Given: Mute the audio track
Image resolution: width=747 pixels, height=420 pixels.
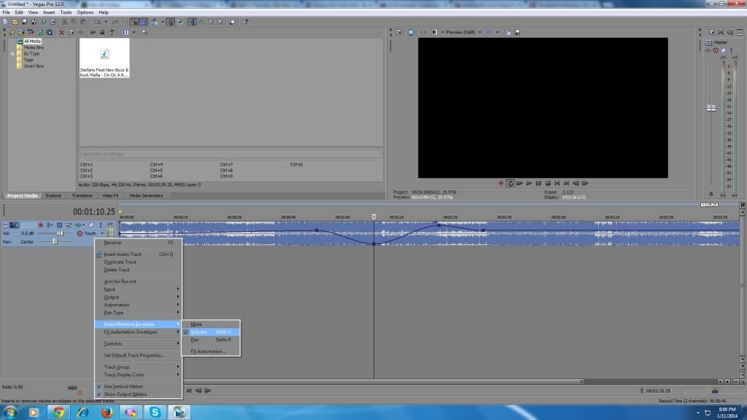Looking at the screenshot, I should [x=91, y=225].
